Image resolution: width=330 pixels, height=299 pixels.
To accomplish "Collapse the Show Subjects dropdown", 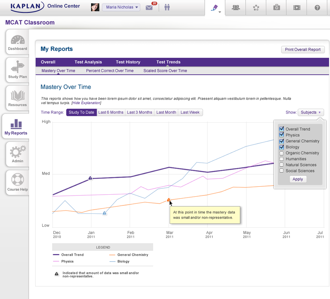I will point(311,112).
